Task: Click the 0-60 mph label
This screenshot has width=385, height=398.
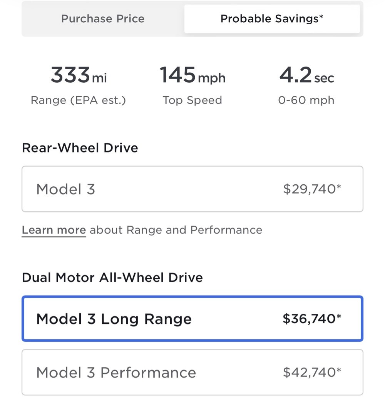Action: click(306, 100)
